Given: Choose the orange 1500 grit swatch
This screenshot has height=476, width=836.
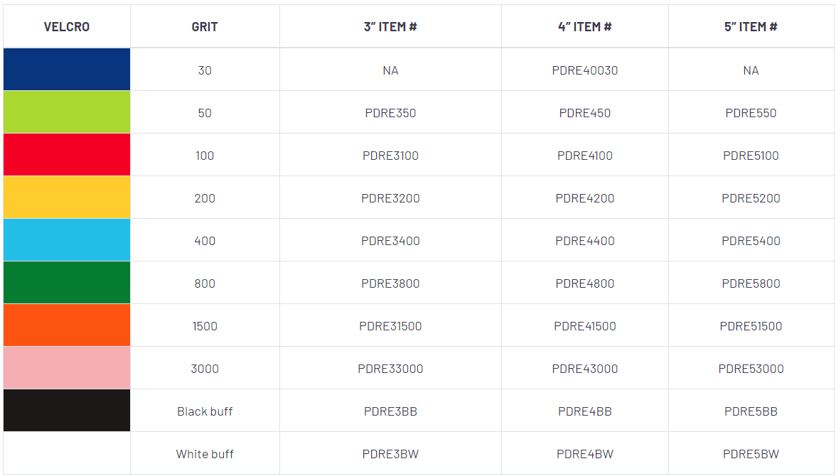Looking at the screenshot, I should click(x=67, y=325).
